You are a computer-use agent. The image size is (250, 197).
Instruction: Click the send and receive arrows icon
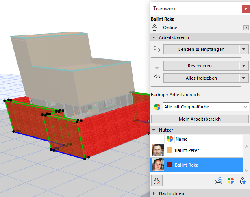tap(157, 49)
